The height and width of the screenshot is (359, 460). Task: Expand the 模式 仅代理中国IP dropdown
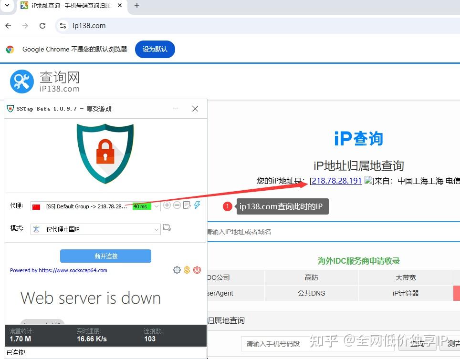pyautogui.click(x=156, y=229)
